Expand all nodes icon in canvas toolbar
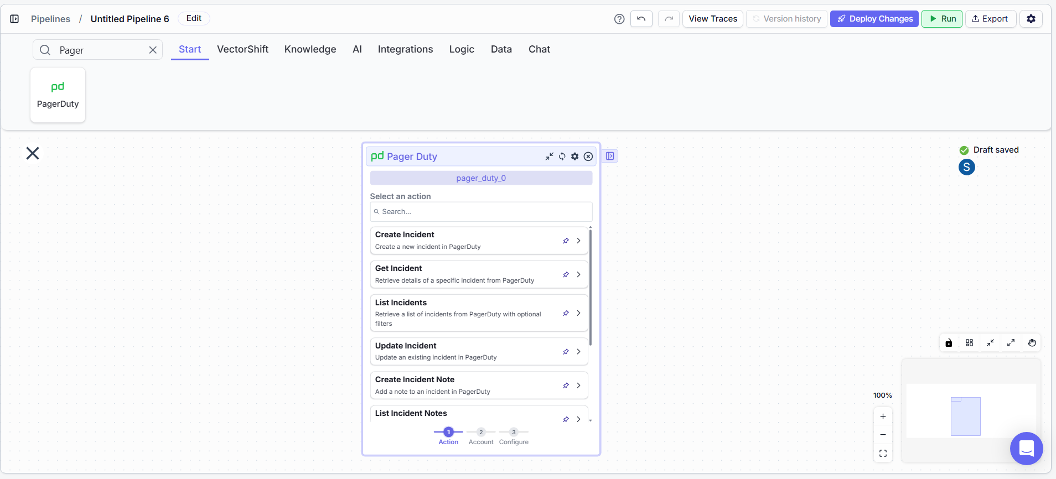1056x479 pixels. click(1011, 343)
